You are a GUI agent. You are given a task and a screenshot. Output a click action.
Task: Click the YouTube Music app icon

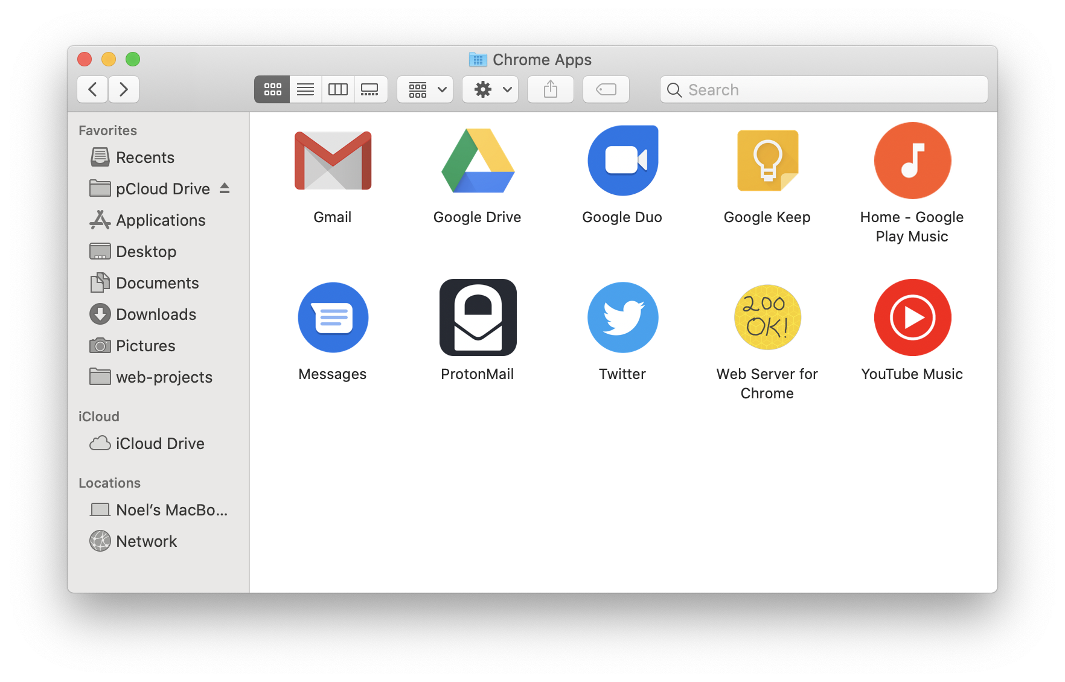912,317
